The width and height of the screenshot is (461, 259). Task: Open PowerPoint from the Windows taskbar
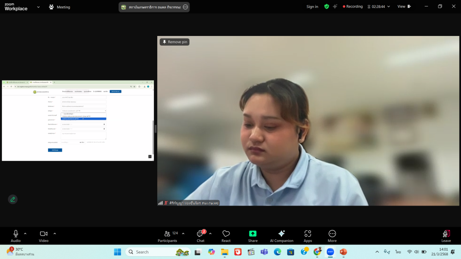pos(343,252)
